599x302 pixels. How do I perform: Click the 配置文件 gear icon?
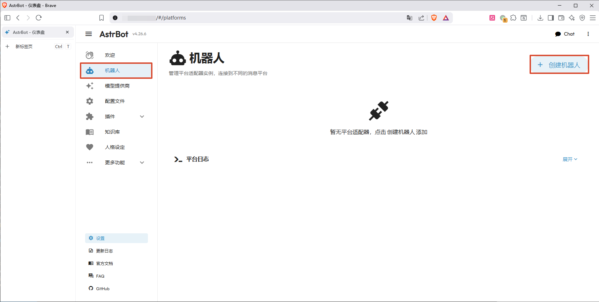(90, 101)
